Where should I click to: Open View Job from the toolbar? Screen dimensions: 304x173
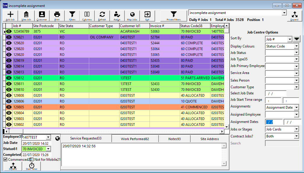(x=26, y=16)
